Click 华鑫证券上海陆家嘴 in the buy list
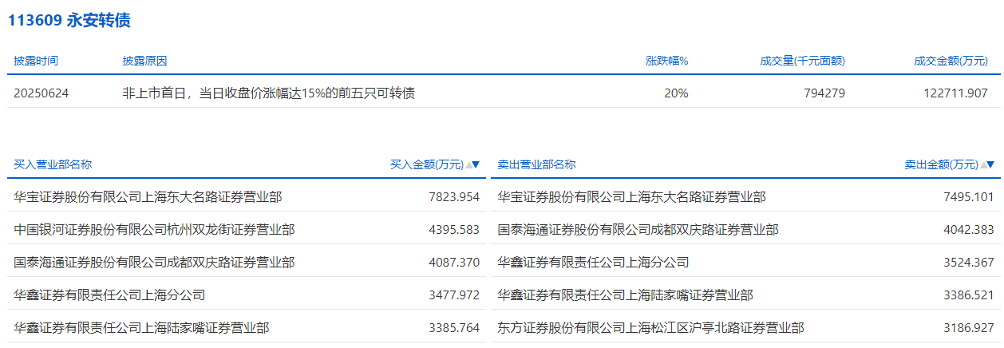Screen dimensions: 1004x348 [141, 328]
